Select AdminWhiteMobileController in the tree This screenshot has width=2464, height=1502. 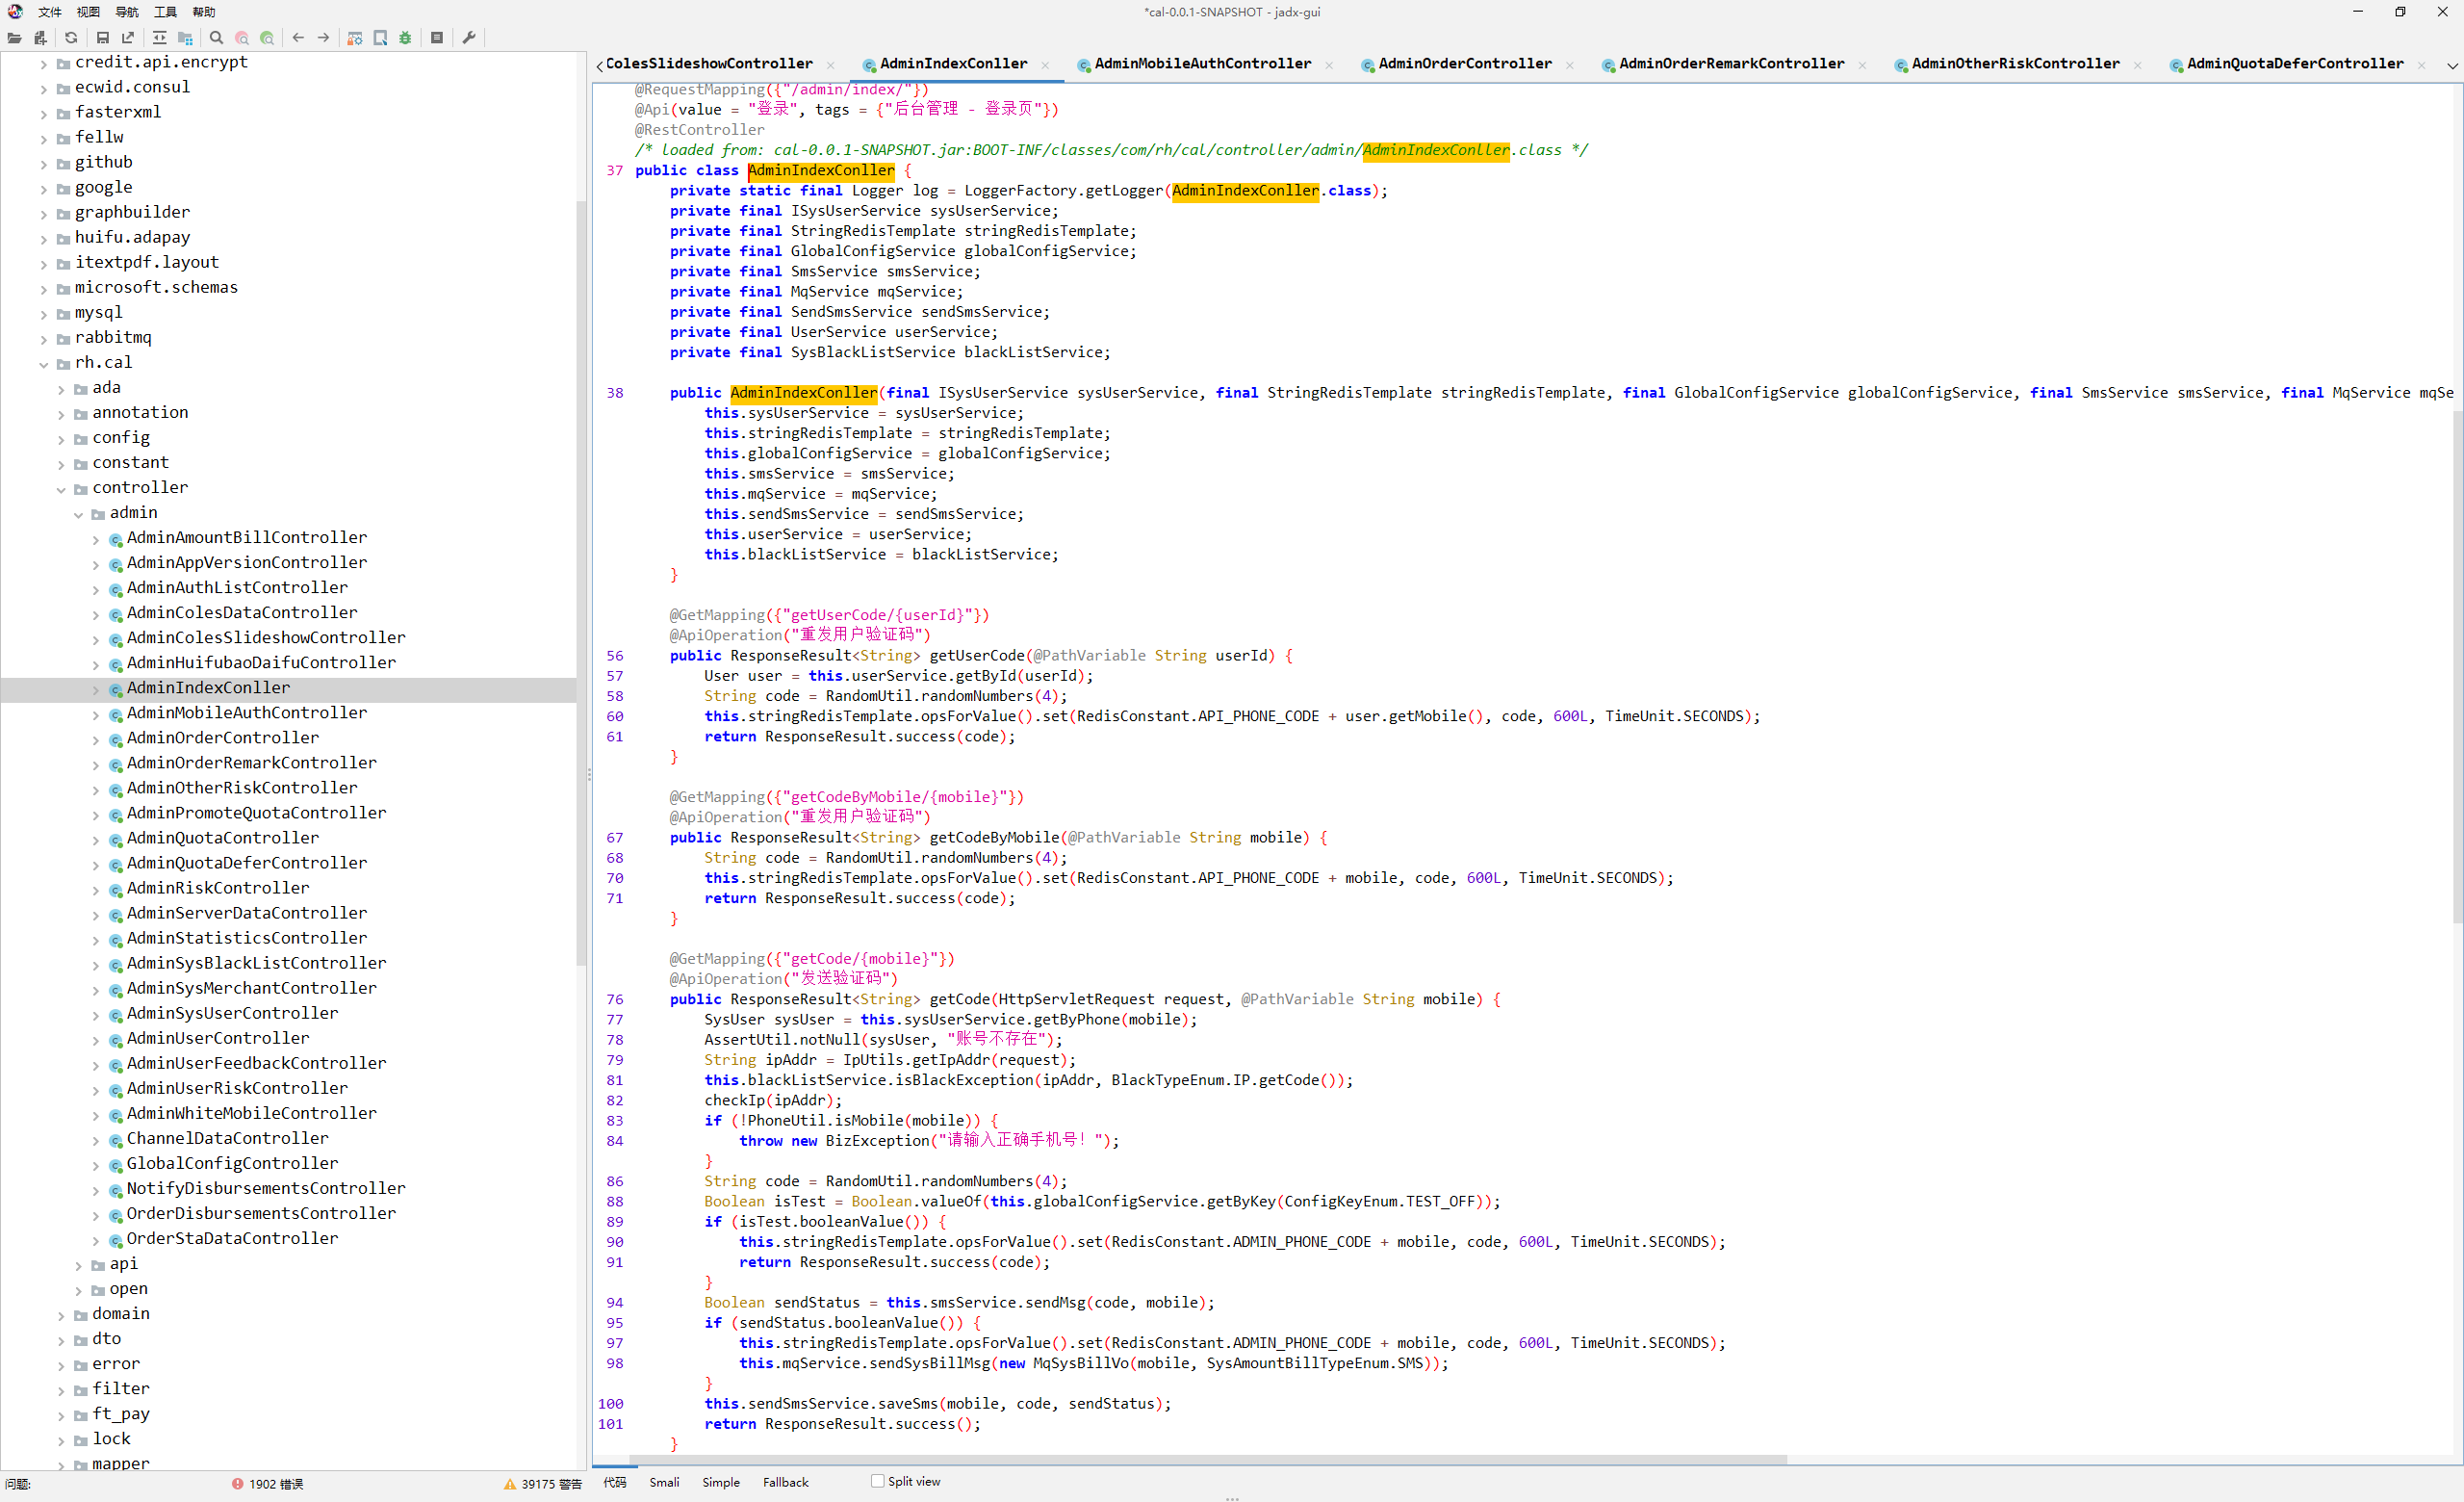coord(251,1113)
